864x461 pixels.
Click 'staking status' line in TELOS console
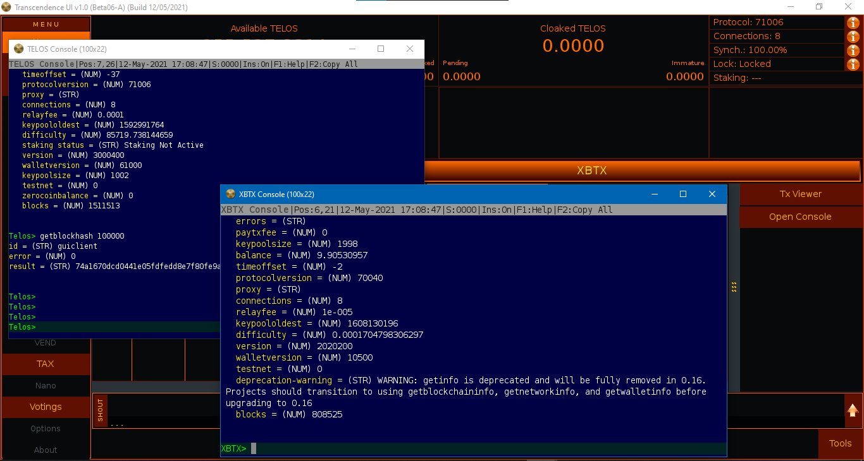113,145
